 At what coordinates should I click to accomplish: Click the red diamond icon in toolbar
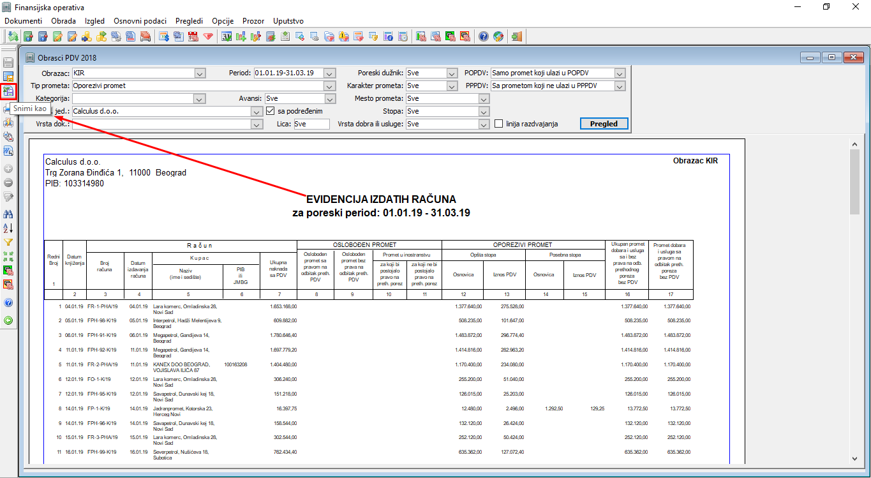click(x=207, y=36)
